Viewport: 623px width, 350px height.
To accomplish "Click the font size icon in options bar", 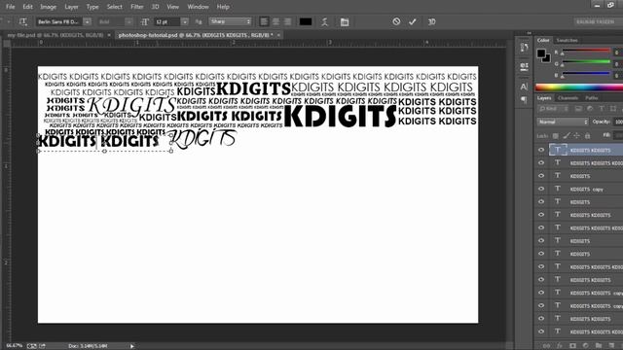I will [145, 21].
